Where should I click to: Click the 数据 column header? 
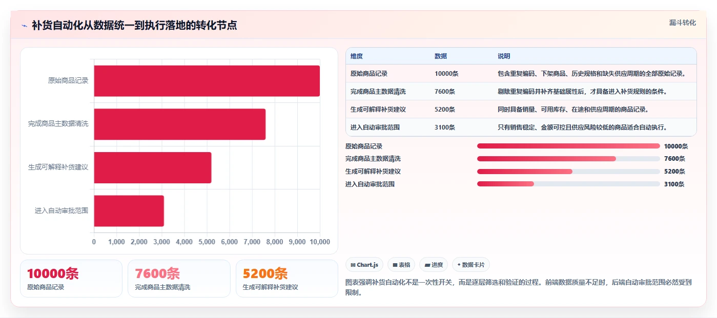point(441,56)
